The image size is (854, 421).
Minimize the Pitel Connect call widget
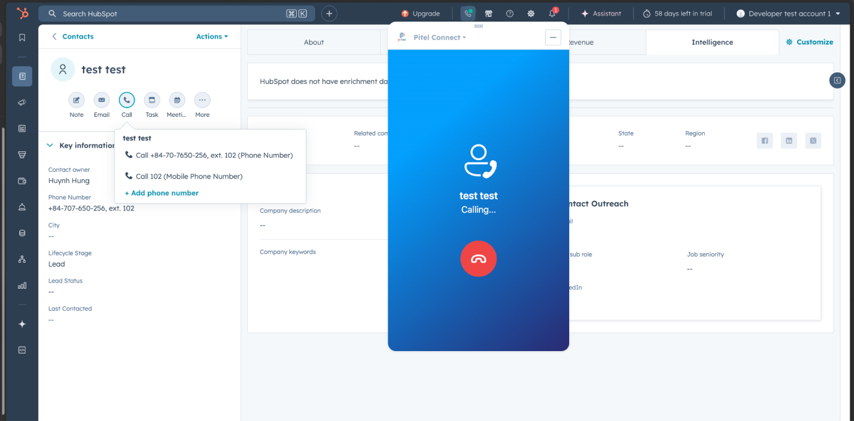tap(553, 38)
